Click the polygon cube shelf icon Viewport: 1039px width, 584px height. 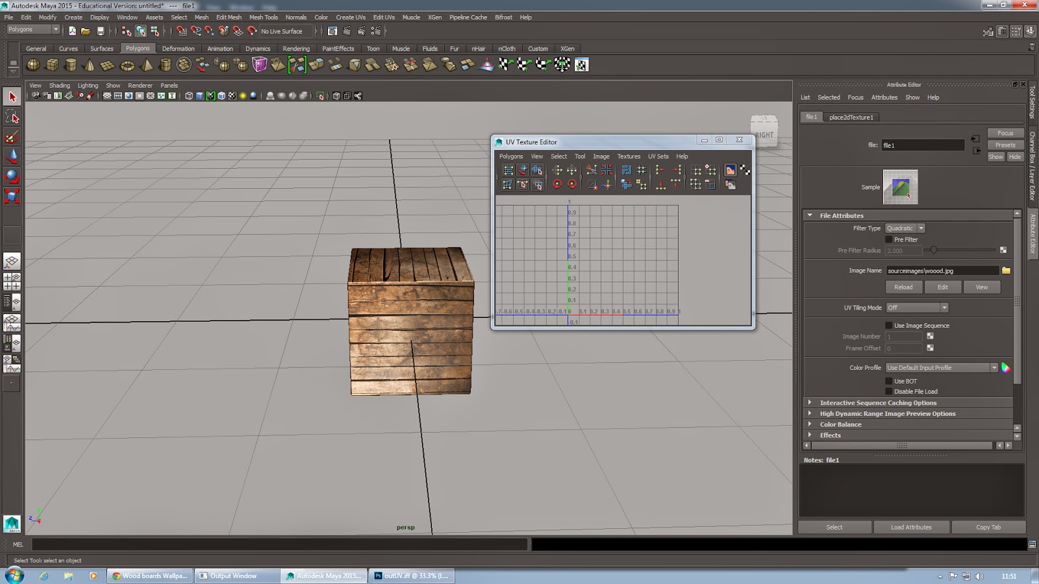pyautogui.click(x=52, y=65)
